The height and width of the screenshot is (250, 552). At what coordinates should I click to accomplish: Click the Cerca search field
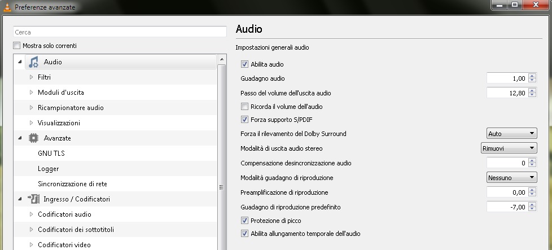click(x=120, y=32)
